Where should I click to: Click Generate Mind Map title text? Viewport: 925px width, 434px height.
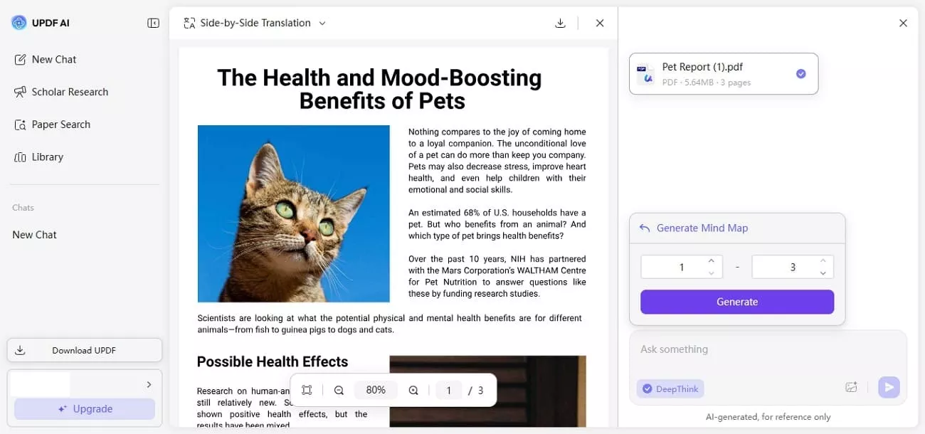[x=702, y=228]
